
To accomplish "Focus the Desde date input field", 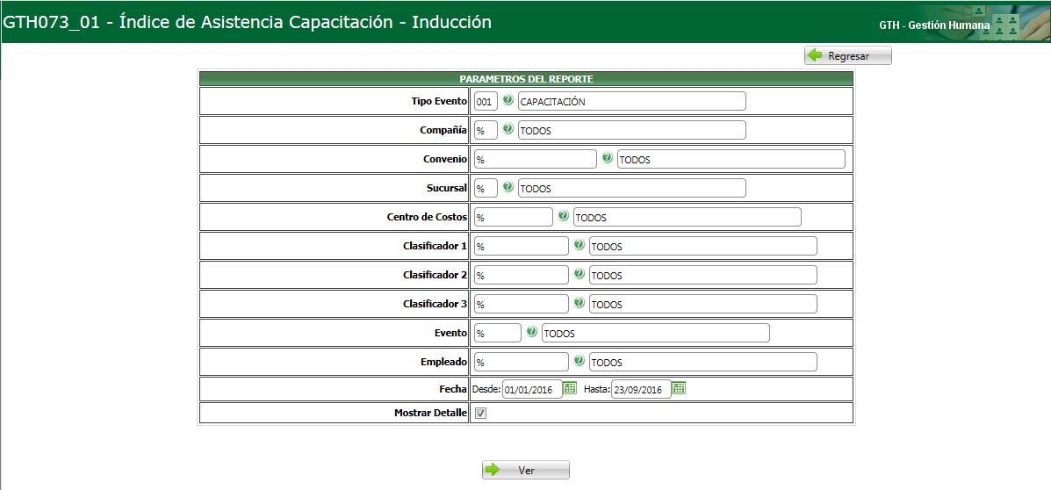I will click(x=531, y=389).
